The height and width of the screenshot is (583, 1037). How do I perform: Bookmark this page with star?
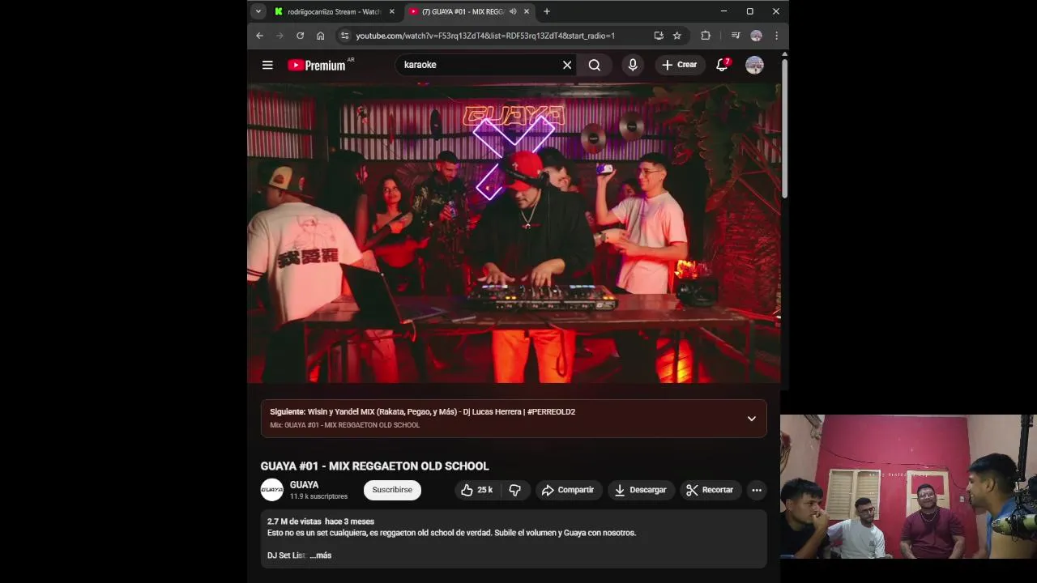point(677,36)
